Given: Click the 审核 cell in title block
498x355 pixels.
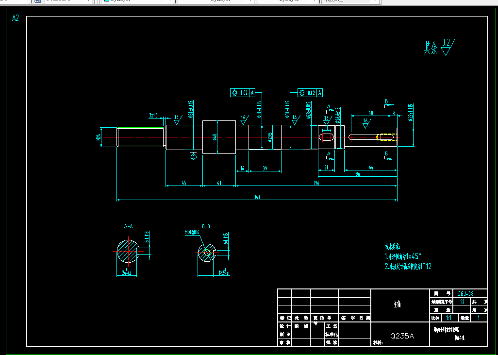Looking at the screenshot, I should point(284,342).
